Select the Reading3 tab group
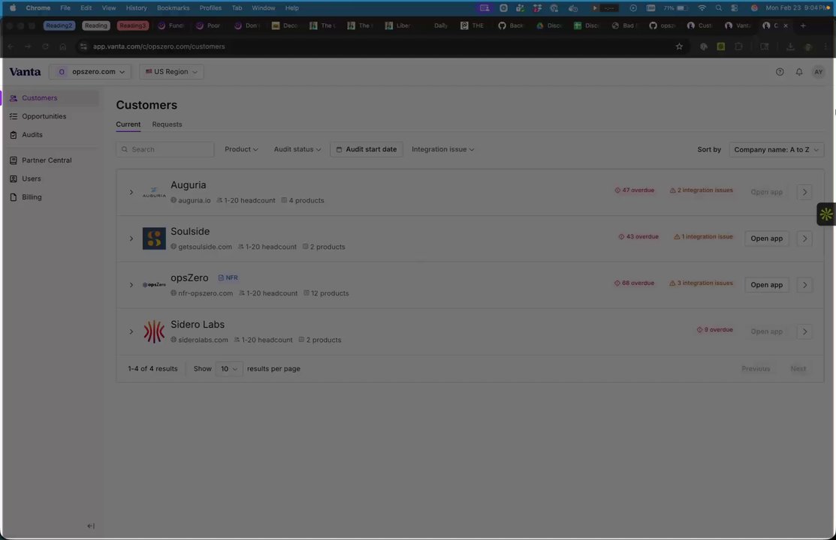 pyautogui.click(x=133, y=25)
